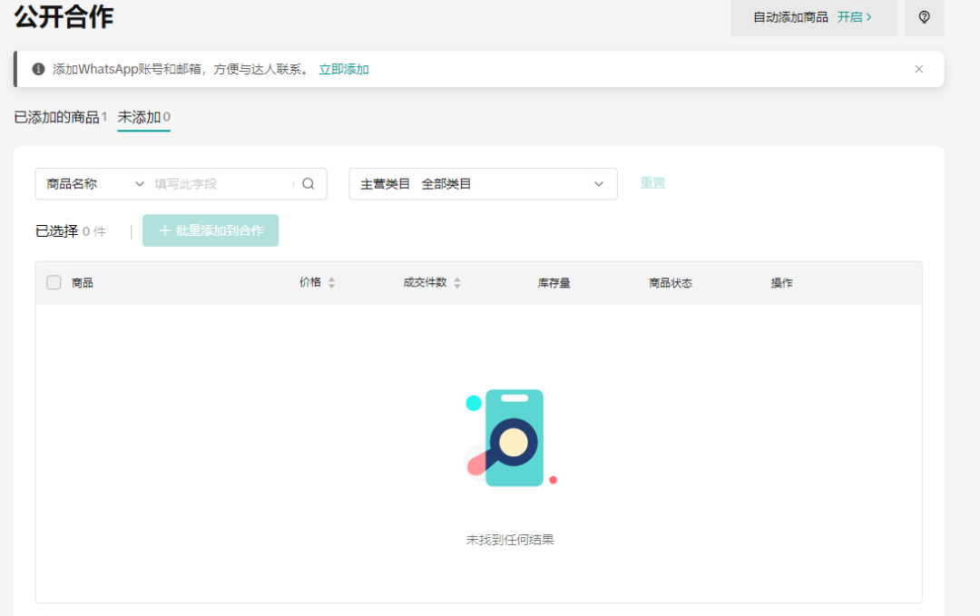
Task: Click the descending sort arrow on 价格 column
Action: (x=330, y=286)
